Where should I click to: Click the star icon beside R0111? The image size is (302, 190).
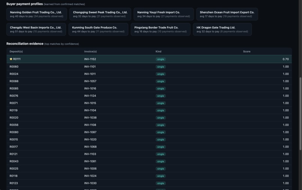point(11,59)
